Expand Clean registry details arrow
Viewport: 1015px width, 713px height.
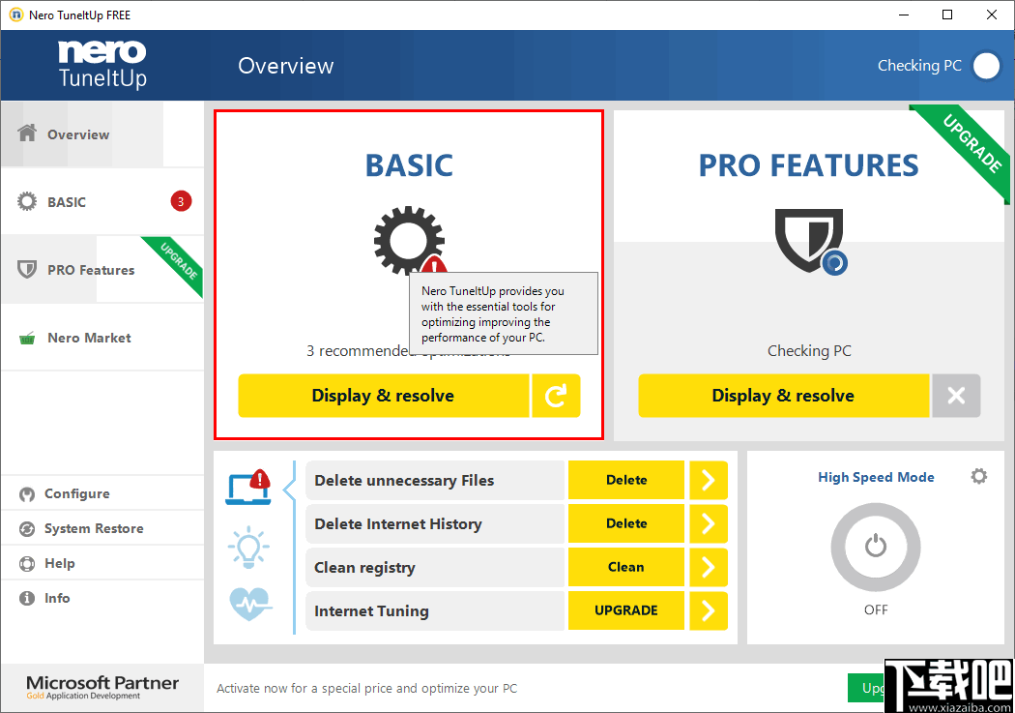(709, 567)
